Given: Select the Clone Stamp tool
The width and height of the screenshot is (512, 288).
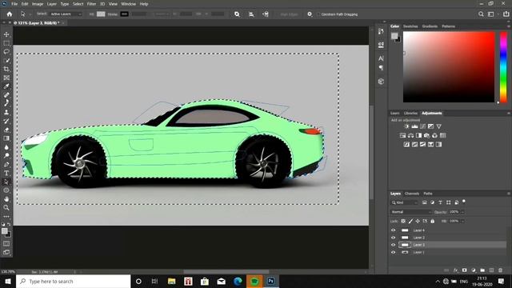Looking at the screenshot, I should pos(6,112).
